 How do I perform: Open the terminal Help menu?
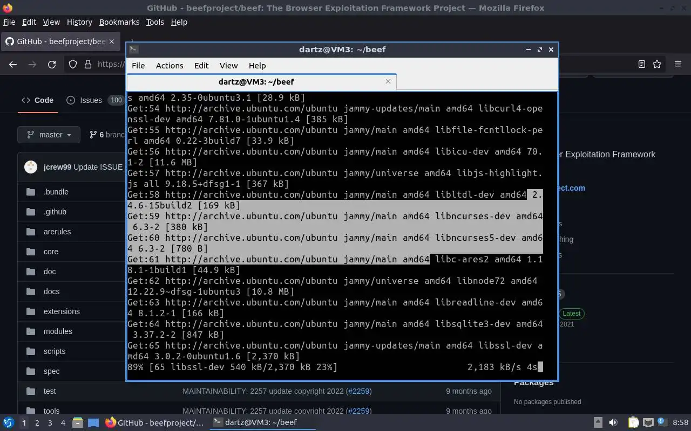point(257,65)
